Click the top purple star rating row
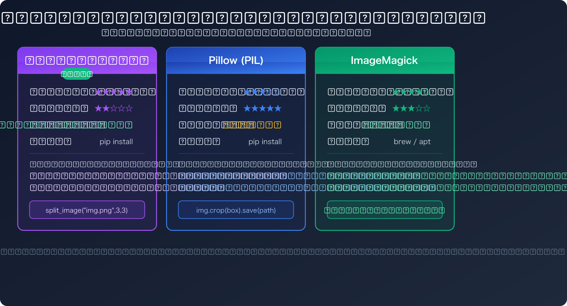This screenshot has width=567, height=306. [113, 92]
